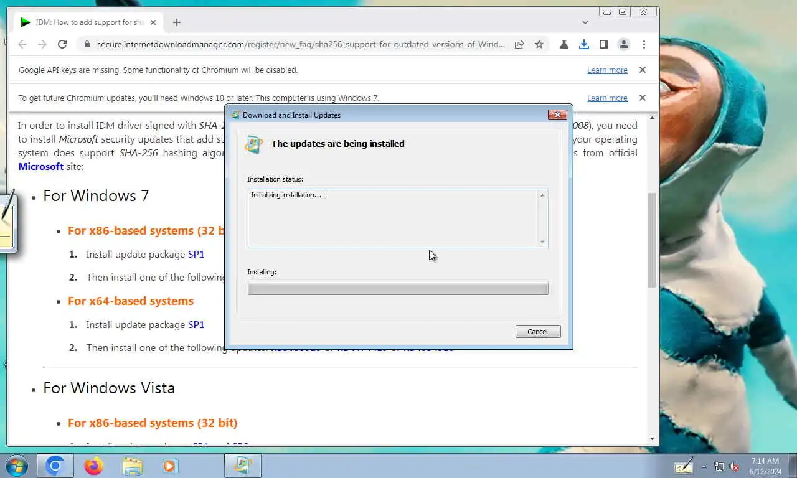Close the Download and Install Updates dialog

pos(557,115)
